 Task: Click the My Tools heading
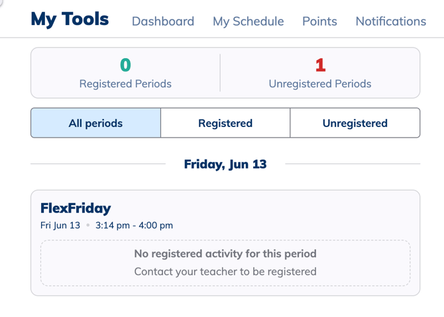[x=70, y=19]
